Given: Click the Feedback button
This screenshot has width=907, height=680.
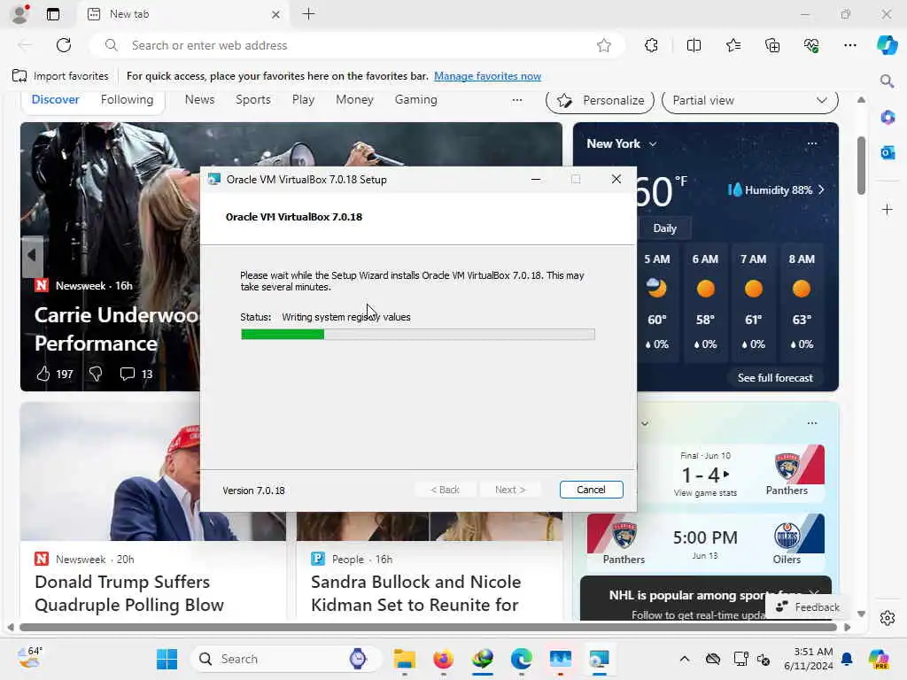Looking at the screenshot, I should click(808, 607).
